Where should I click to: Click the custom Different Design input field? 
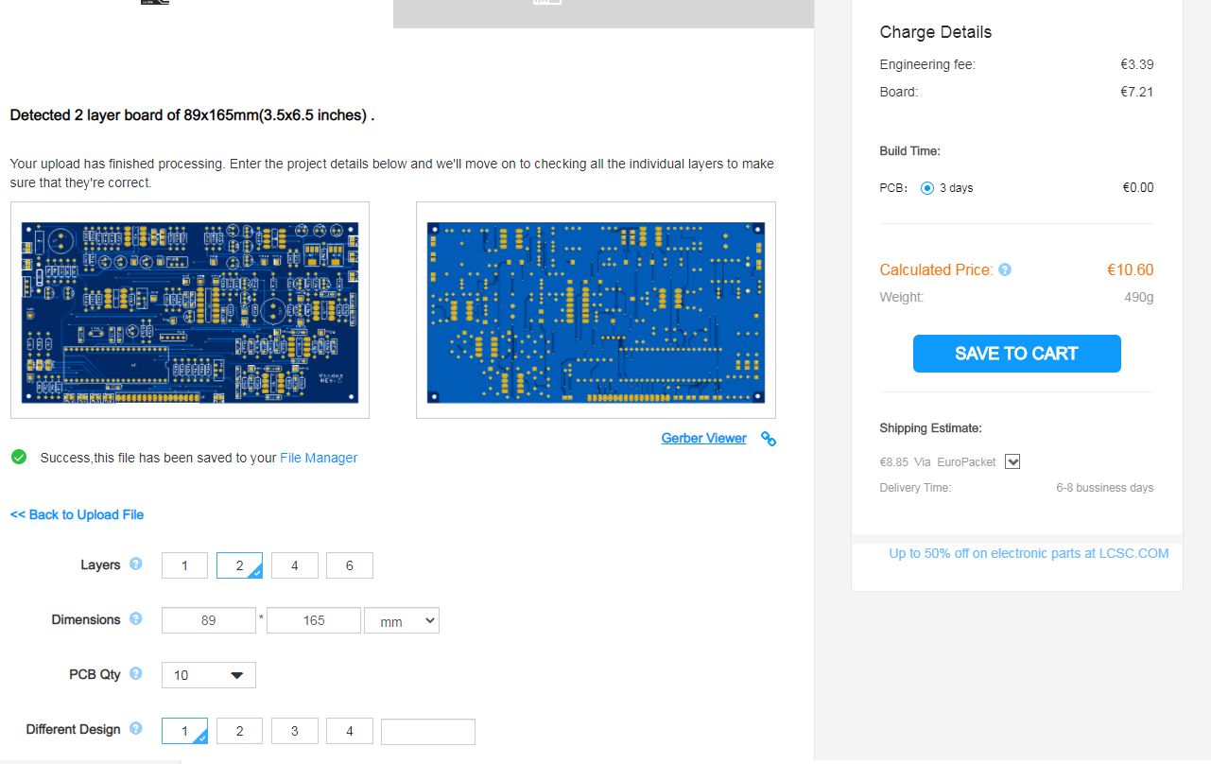(428, 731)
